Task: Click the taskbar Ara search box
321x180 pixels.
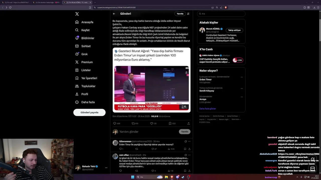Action: [149, 177]
